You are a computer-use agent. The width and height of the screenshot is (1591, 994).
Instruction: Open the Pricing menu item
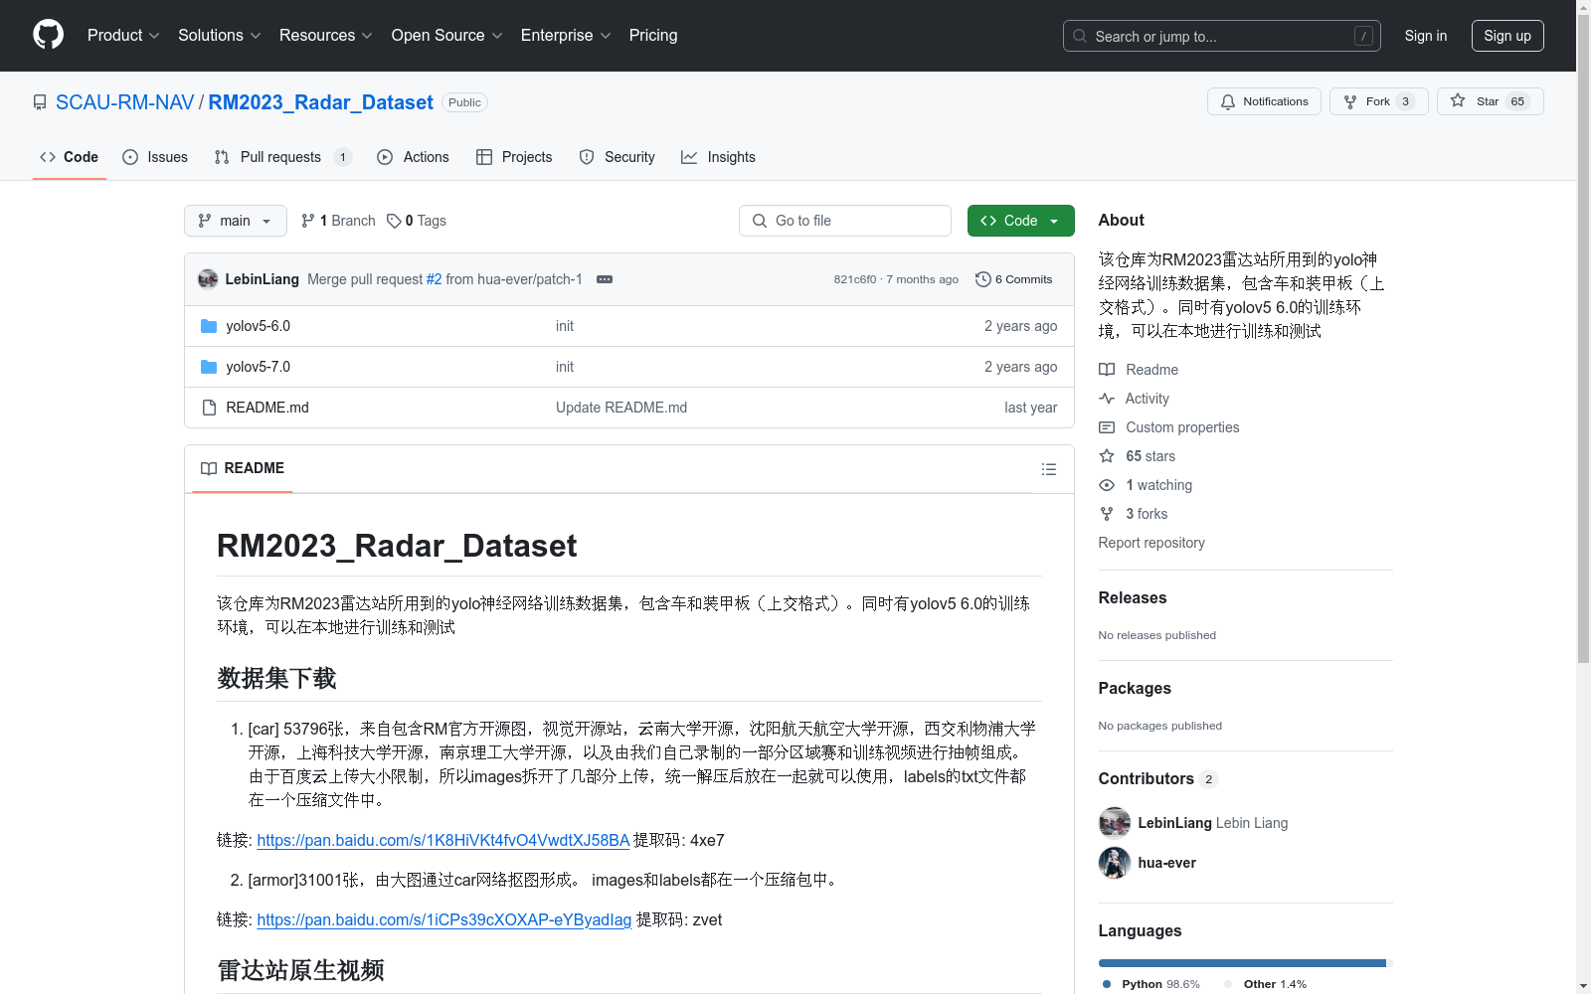tap(652, 35)
